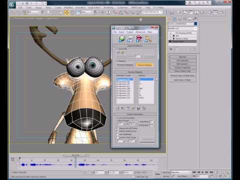Image resolution: width=240 pixels, height=180 pixels.
Task: Open the Rendering menu in 3ds Max
Action: (108, 7)
